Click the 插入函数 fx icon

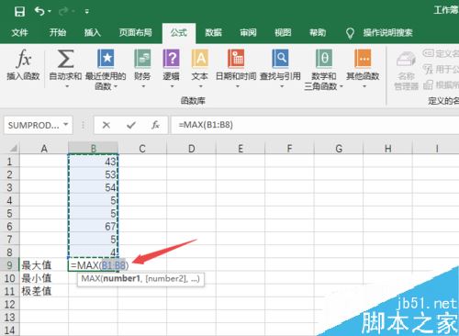pyautogui.click(x=24, y=58)
